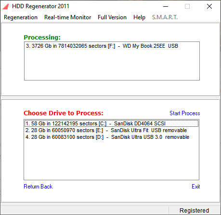
Task: Close the HDD Regenerator window
Action: 209,6
